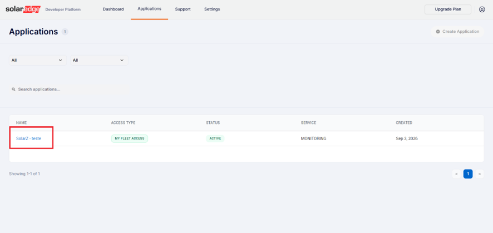493x233 pixels.
Task: Click the STATUS column header
Action: [x=213, y=123]
